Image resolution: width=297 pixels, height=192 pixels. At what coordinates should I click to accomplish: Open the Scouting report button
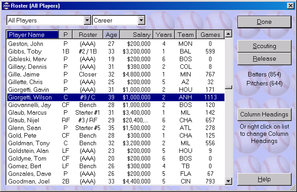[x=264, y=46]
